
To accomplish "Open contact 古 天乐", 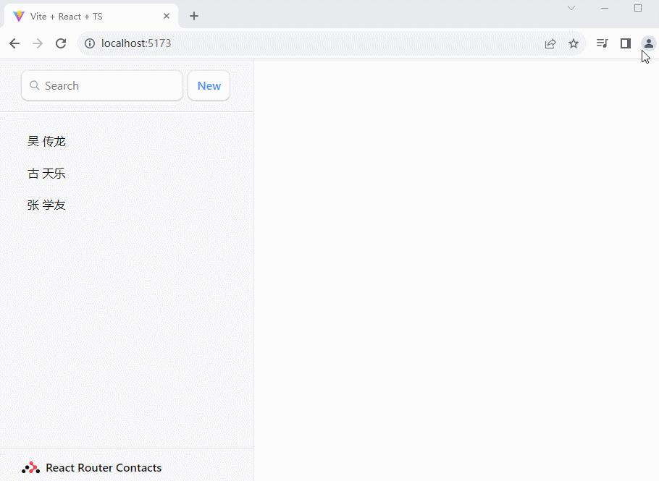I will click(47, 174).
